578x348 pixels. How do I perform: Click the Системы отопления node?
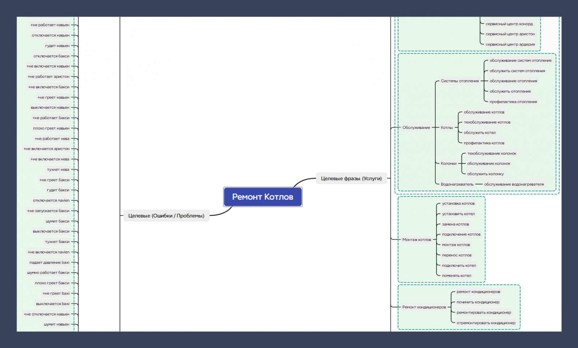460,81
